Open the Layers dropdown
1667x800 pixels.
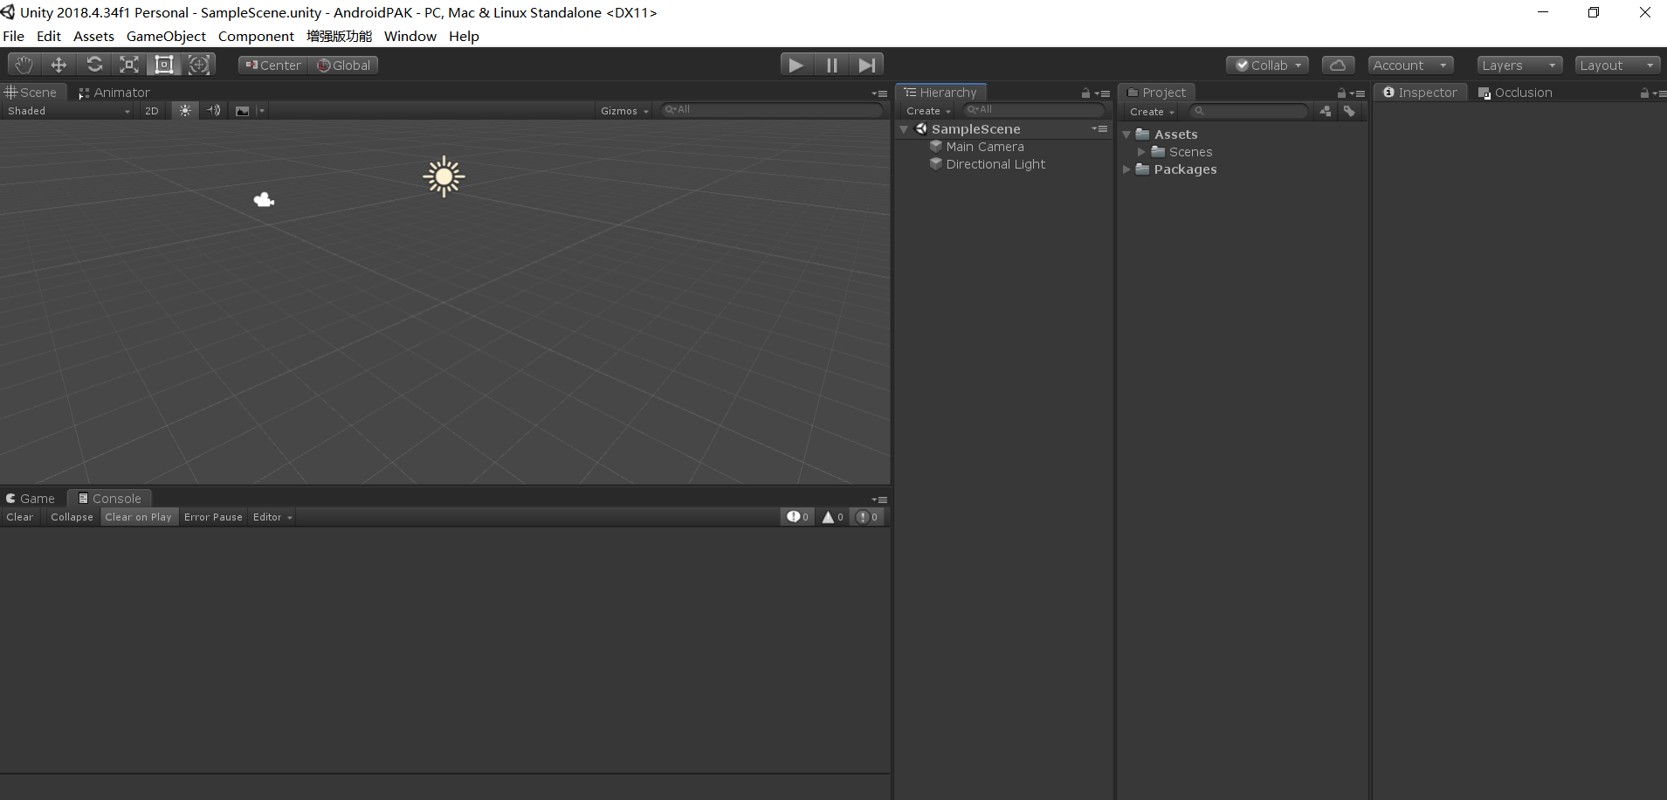coord(1519,66)
